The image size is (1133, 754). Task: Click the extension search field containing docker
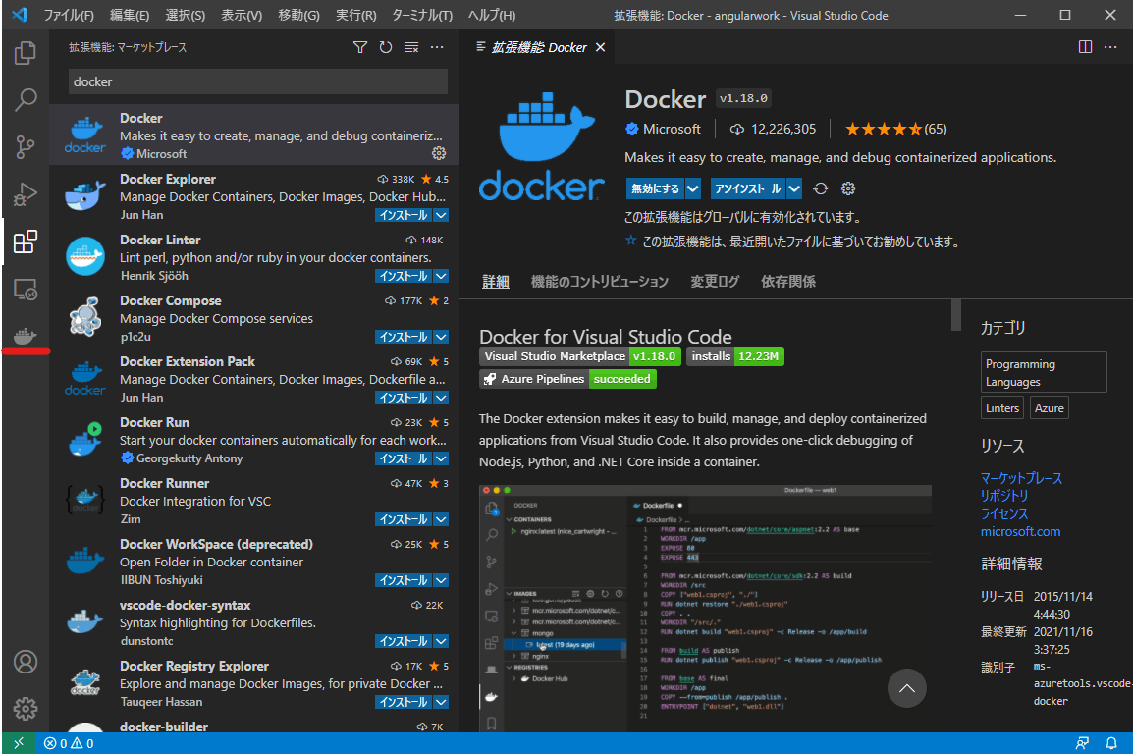[258, 81]
